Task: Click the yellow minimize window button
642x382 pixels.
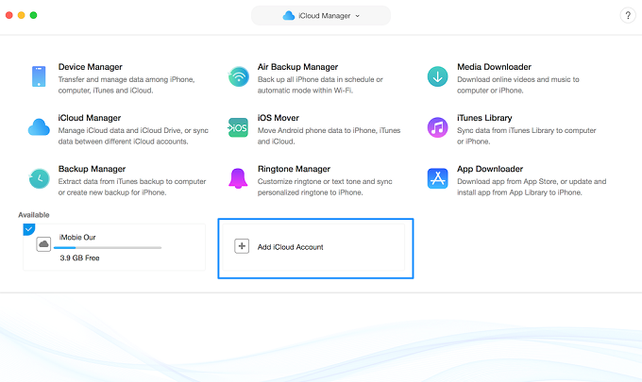Action: click(x=22, y=15)
